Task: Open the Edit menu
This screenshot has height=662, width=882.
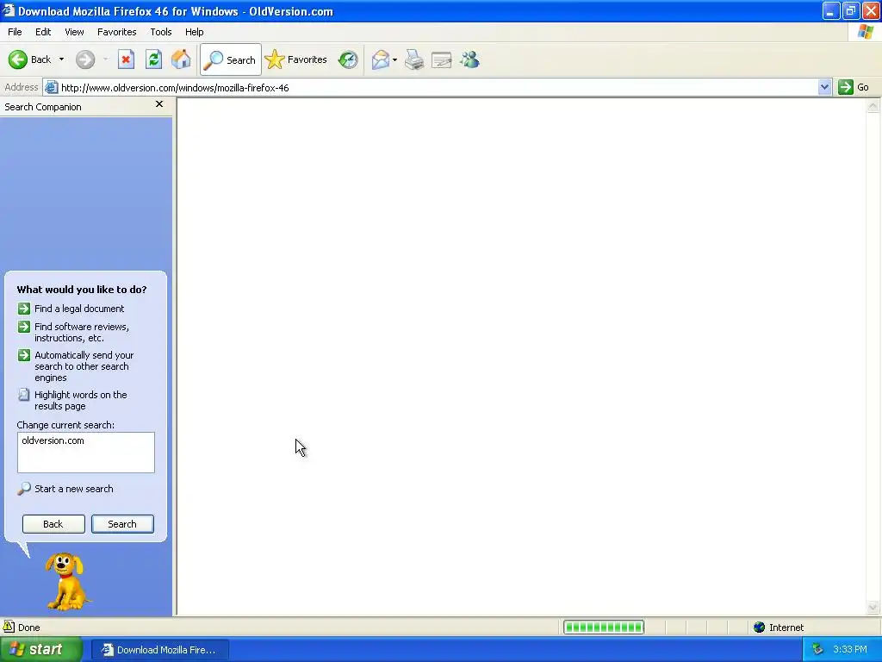Action: (43, 32)
